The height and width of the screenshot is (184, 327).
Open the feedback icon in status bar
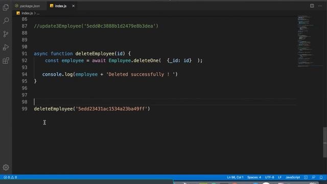tap(313, 177)
